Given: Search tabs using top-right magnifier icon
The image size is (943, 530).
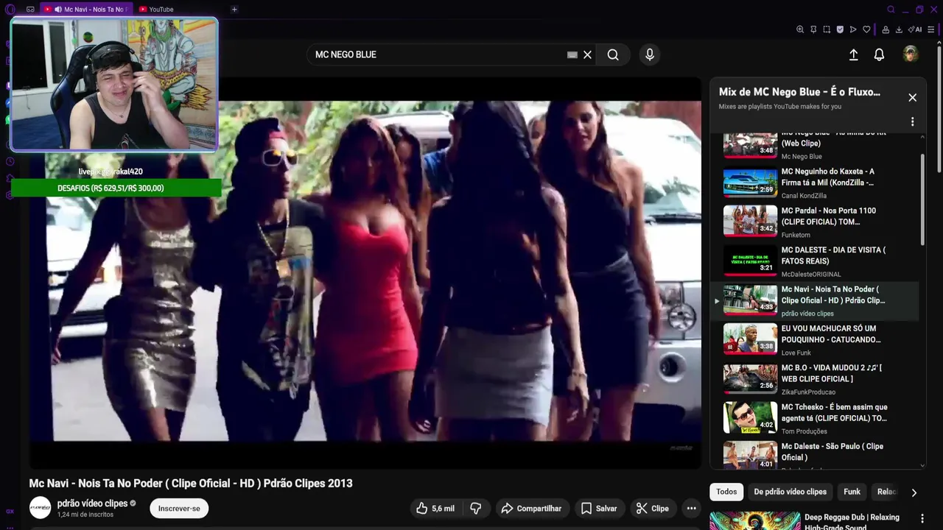Looking at the screenshot, I should [891, 10].
